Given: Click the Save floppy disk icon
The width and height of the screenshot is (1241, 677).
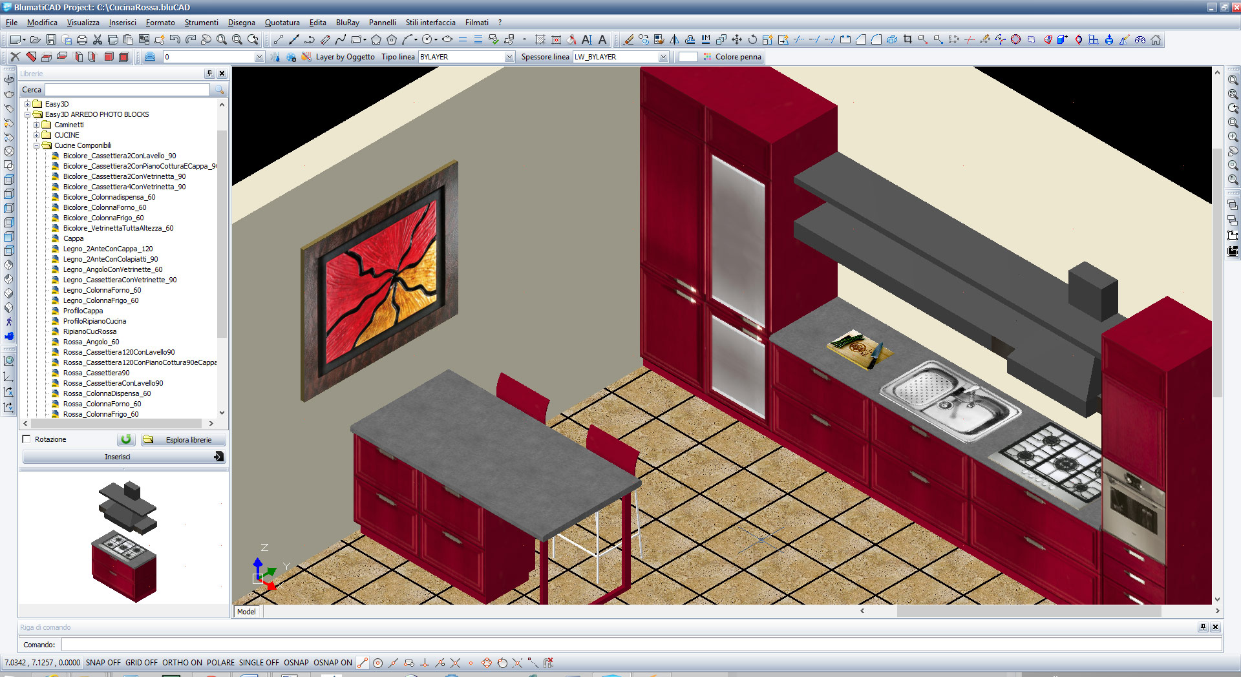Looking at the screenshot, I should [x=51, y=40].
